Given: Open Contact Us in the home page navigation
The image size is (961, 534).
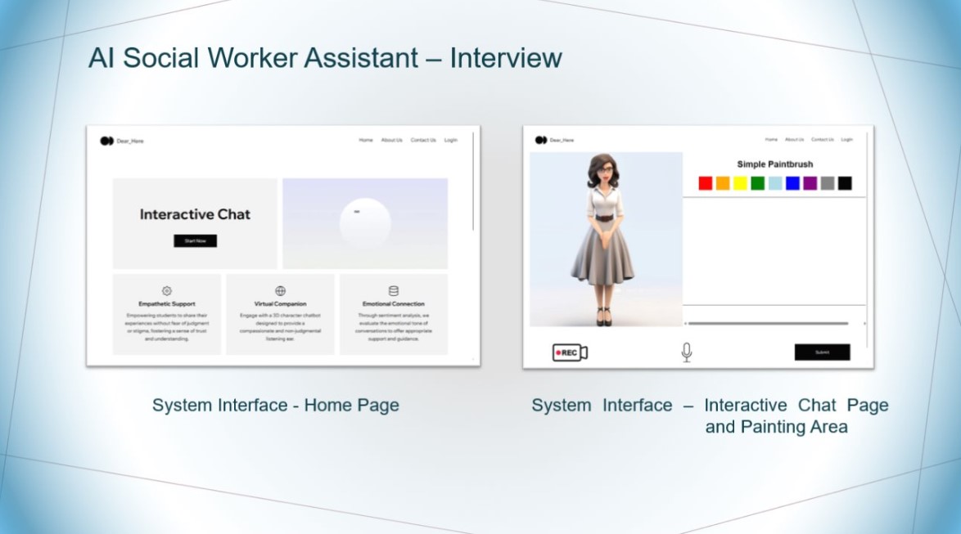Looking at the screenshot, I should coord(423,140).
